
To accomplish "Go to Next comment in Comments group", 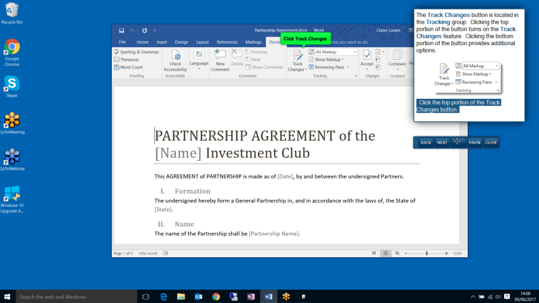I will pos(253,59).
